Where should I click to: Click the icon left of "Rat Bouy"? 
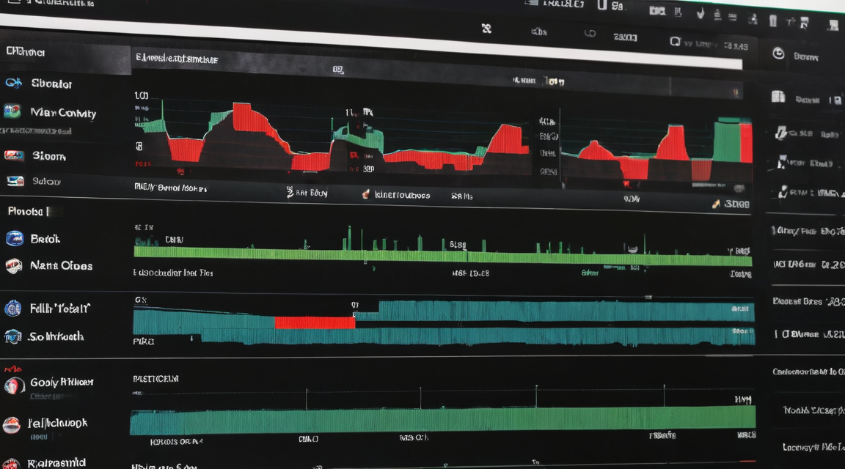pyautogui.click(x=290, y=192)
